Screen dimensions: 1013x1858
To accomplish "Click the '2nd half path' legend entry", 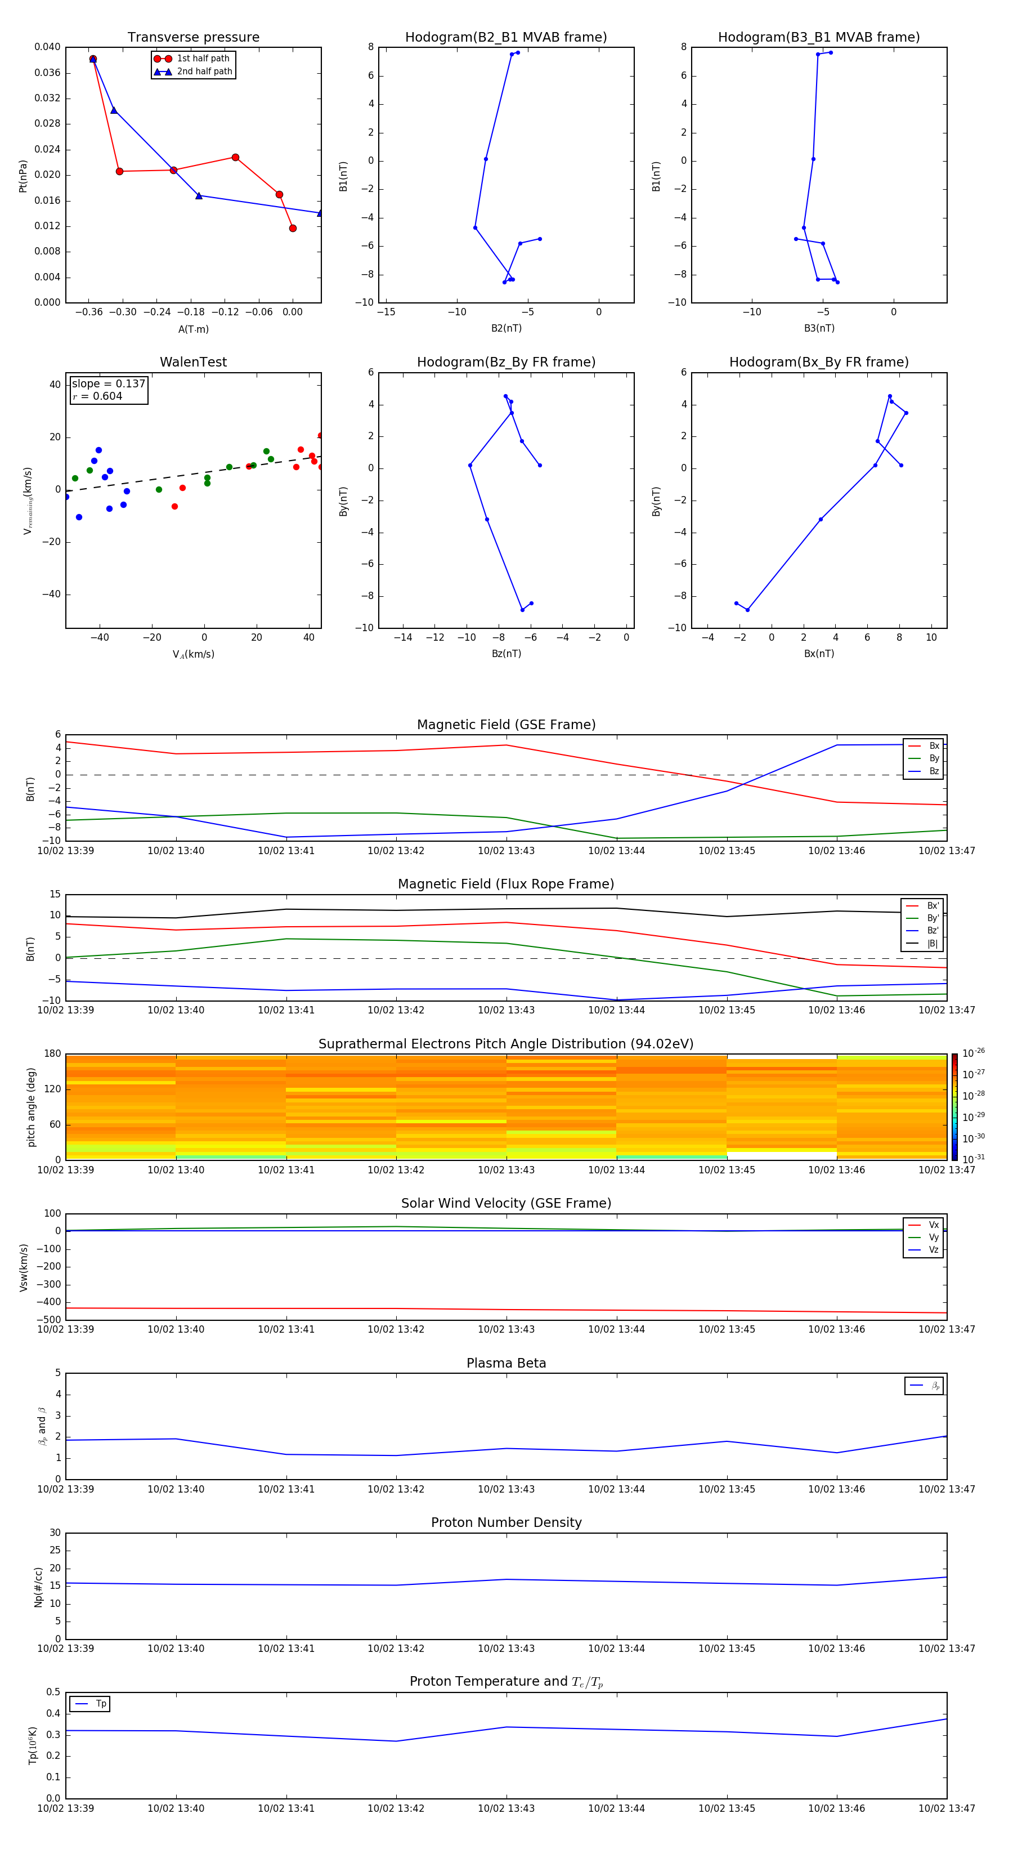I will coord(193,72).
